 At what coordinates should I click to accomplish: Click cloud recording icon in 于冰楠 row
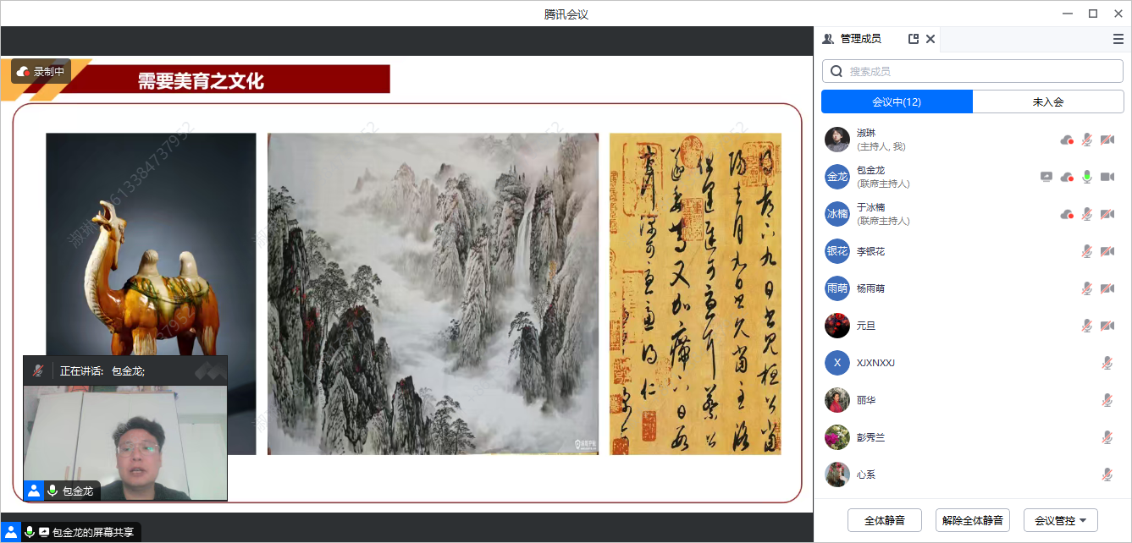pyautogui.click(x=1067, y=214)
